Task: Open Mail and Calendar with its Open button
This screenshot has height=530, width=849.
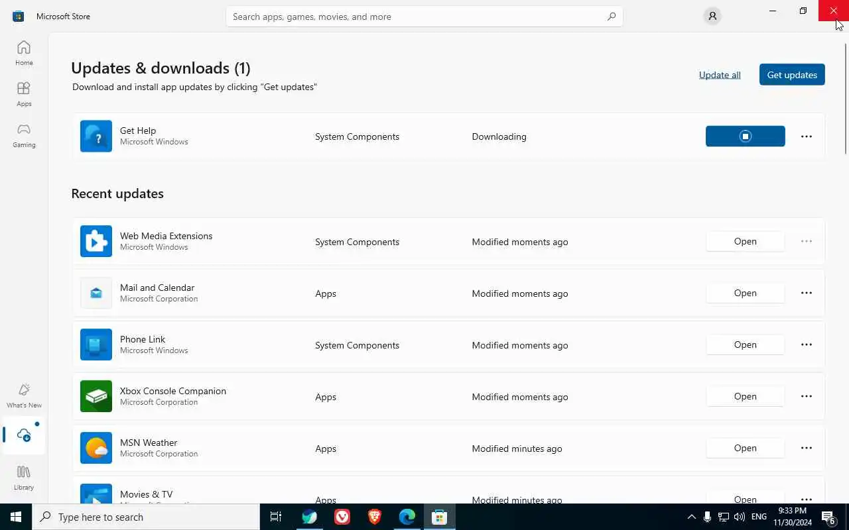Action: [746, 293]
